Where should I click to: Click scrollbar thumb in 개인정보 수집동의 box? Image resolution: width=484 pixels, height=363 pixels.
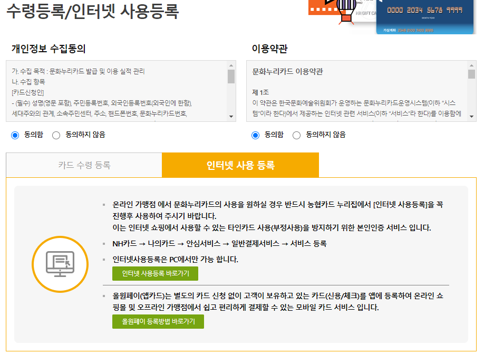coord(231,77)
